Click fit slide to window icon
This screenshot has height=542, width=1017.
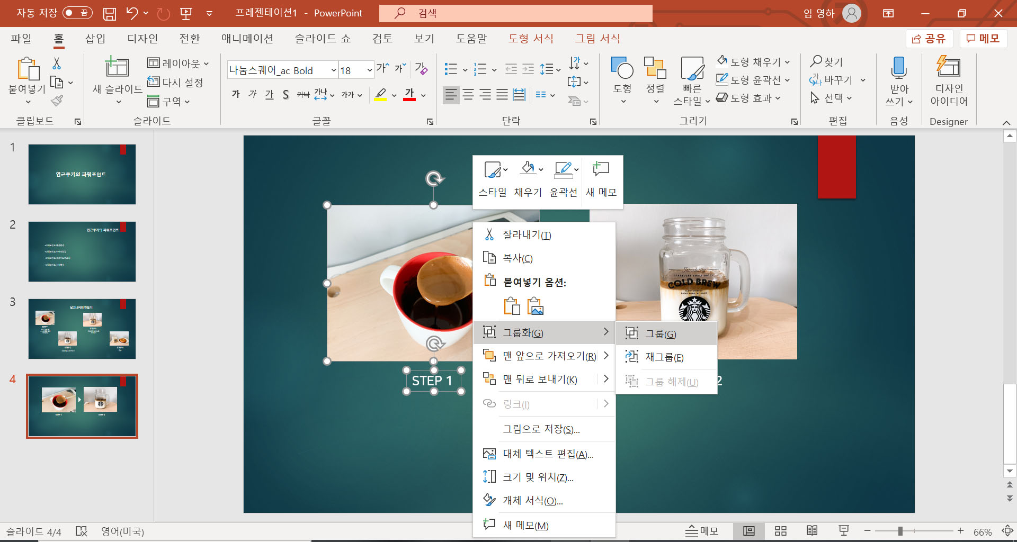tap(1007, 531)
